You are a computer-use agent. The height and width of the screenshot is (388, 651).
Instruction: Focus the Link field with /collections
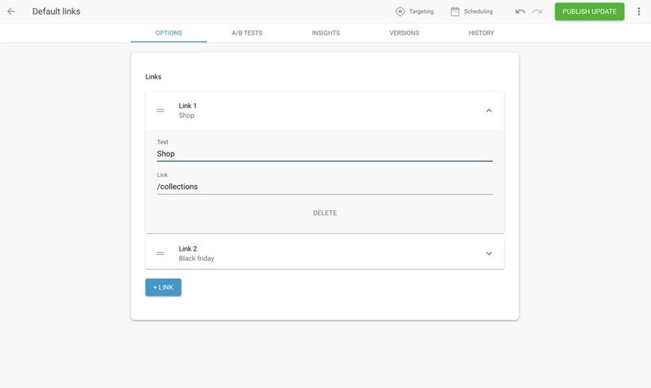[x=325, y=187]
